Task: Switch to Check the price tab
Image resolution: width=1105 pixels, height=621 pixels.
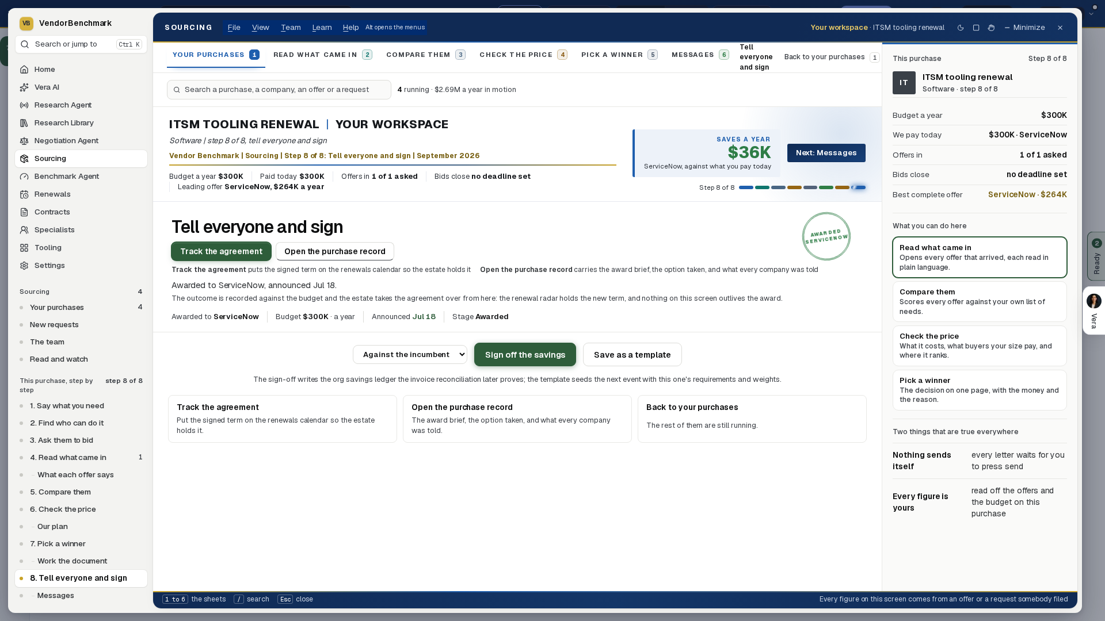Action: [x=523, y=55]
